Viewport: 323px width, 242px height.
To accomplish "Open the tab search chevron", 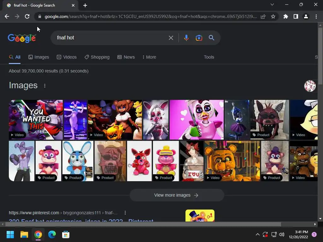I will click(272, 4).
